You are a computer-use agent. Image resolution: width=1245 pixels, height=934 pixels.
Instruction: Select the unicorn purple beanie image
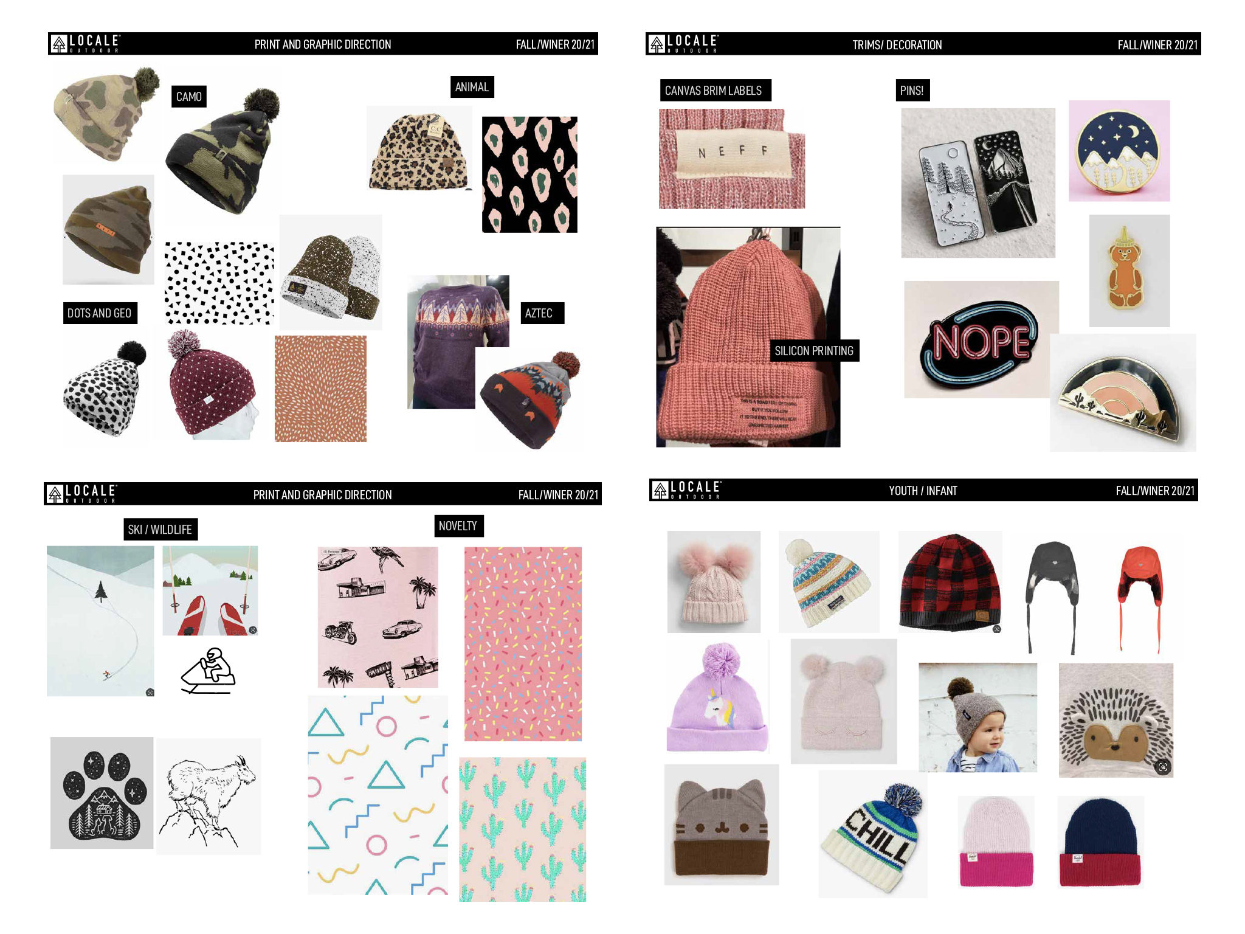click(x=717, y=696)
